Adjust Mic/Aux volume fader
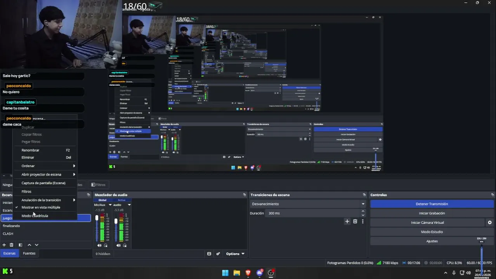This screenshot has width=496, height=279. point(97,218)
